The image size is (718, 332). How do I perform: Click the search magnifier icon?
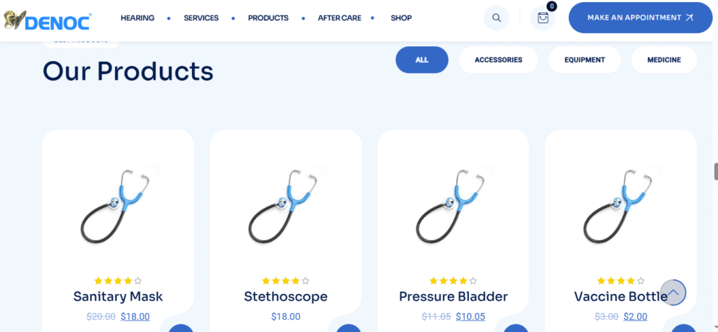[496, 18]
